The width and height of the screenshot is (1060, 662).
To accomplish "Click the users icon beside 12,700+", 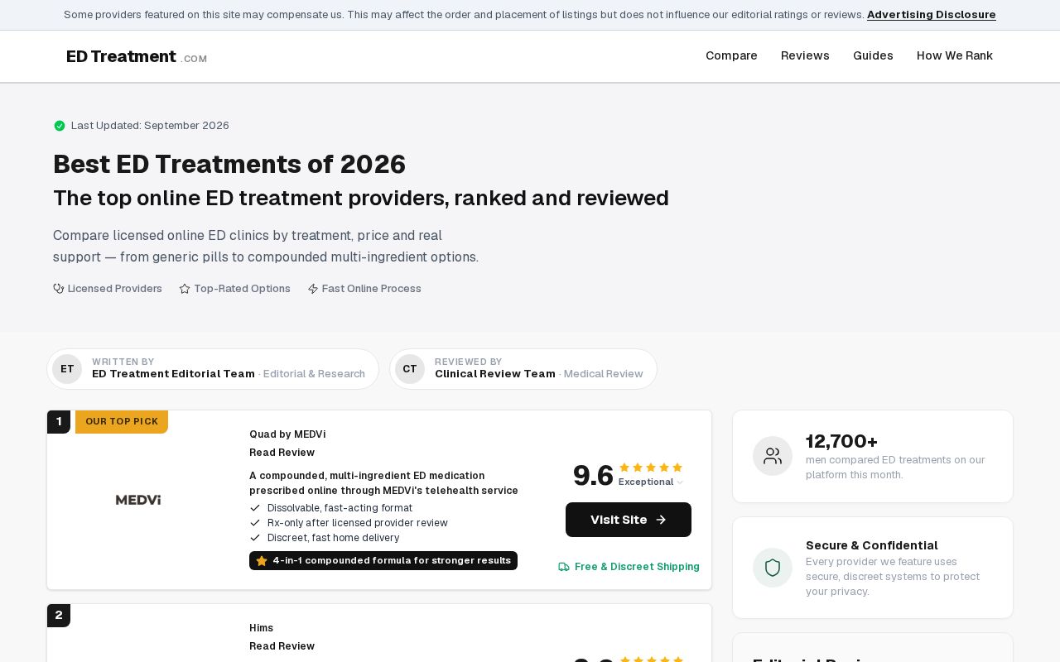I will (x=773, y=456).
